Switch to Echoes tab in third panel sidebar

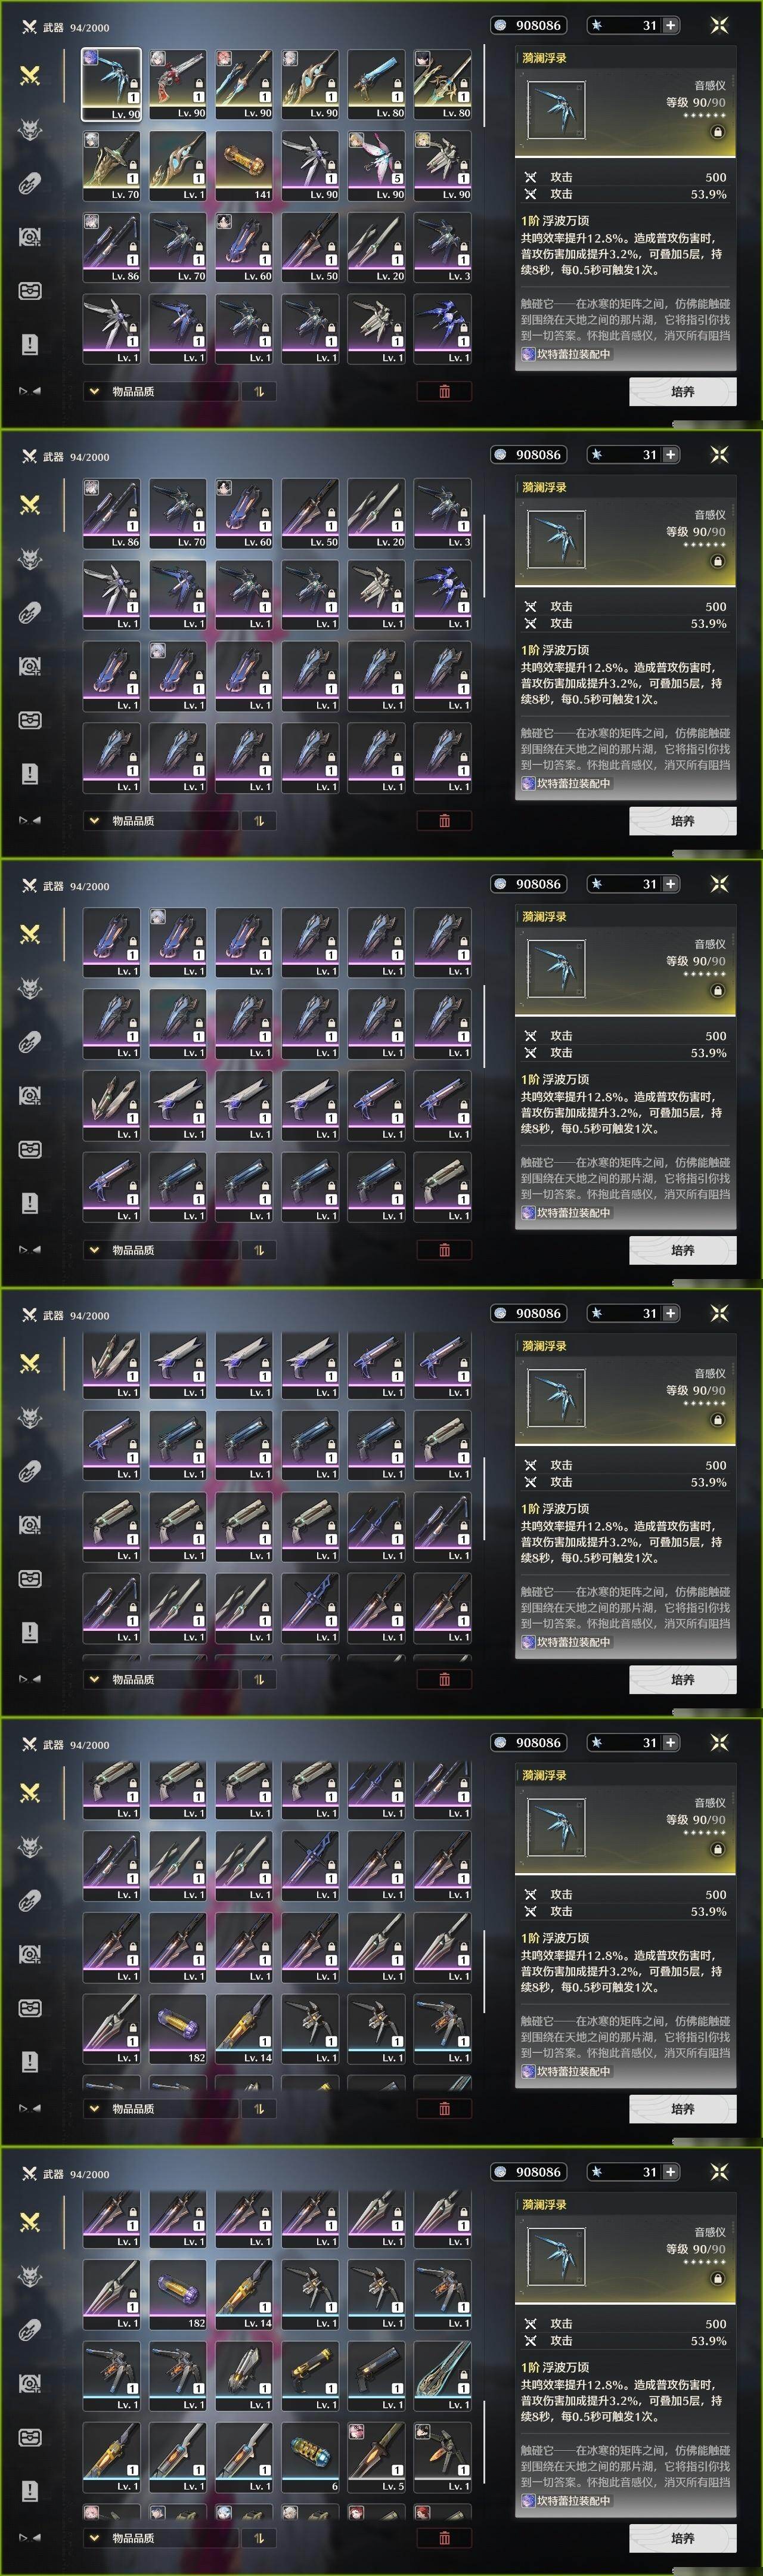[30, 988]
